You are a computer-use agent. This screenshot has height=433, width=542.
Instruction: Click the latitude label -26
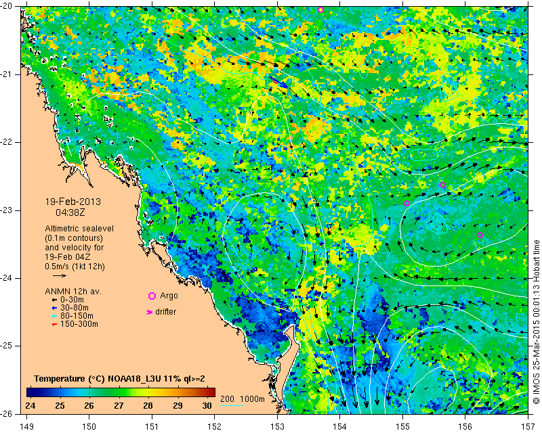click(7, 413)
